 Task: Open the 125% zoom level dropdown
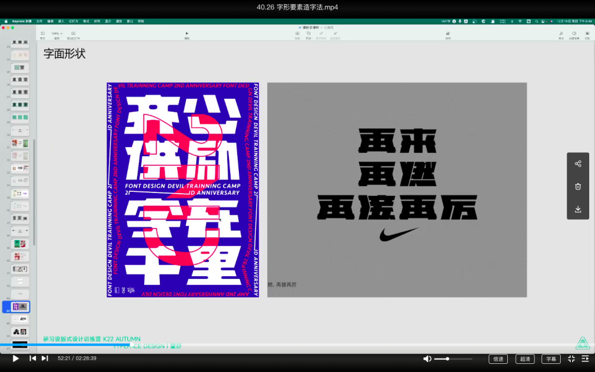click(56, 34)
